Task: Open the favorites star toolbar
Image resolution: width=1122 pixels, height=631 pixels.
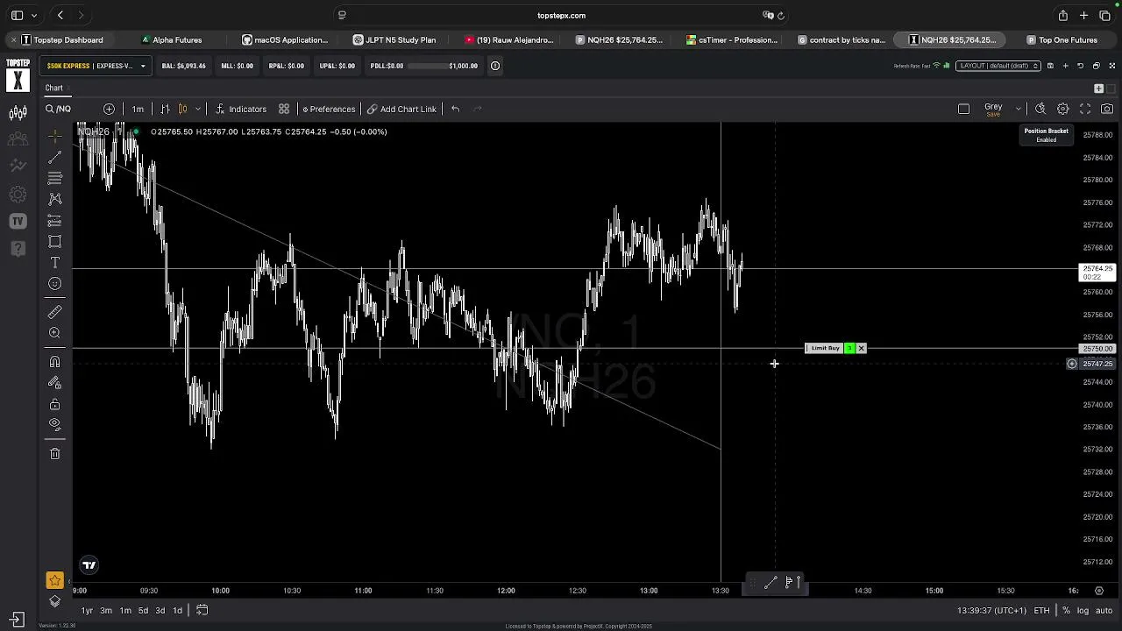Action: pyautogui.click(x=54, y=580)
